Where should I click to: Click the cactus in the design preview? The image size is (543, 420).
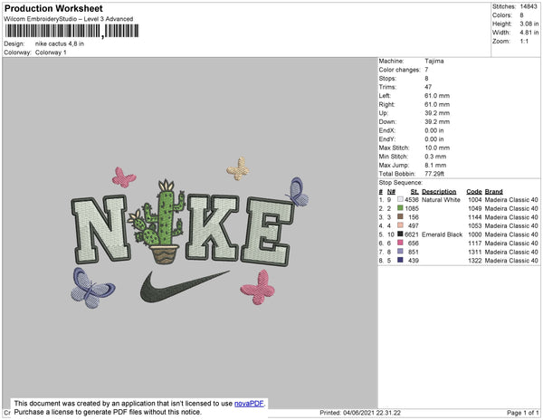[x=157, y=222]
